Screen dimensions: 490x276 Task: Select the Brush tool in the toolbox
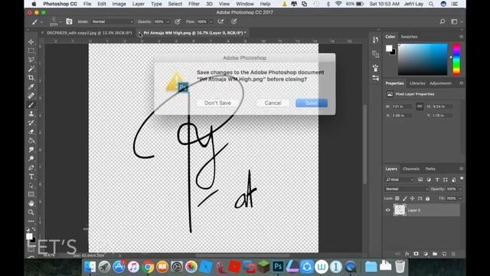point(31,105)
